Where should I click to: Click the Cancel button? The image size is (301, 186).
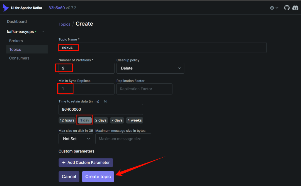click(x=69, y=177)
